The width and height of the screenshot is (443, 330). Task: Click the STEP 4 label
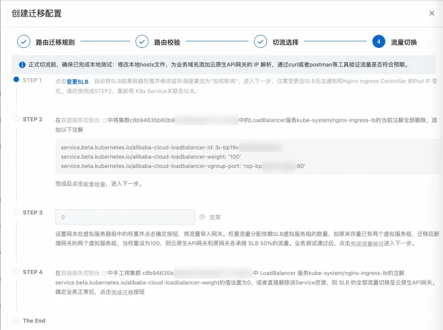[32, 272]
